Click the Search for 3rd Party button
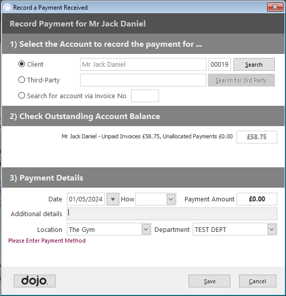Screen dimensions: 286x296 (241, 80)
